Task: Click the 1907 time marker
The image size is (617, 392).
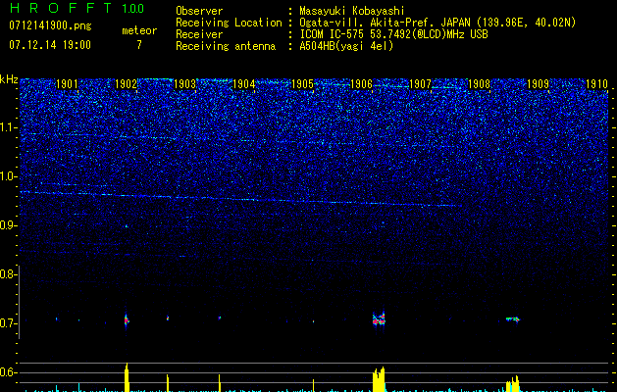Action: (x=420, y=84)
